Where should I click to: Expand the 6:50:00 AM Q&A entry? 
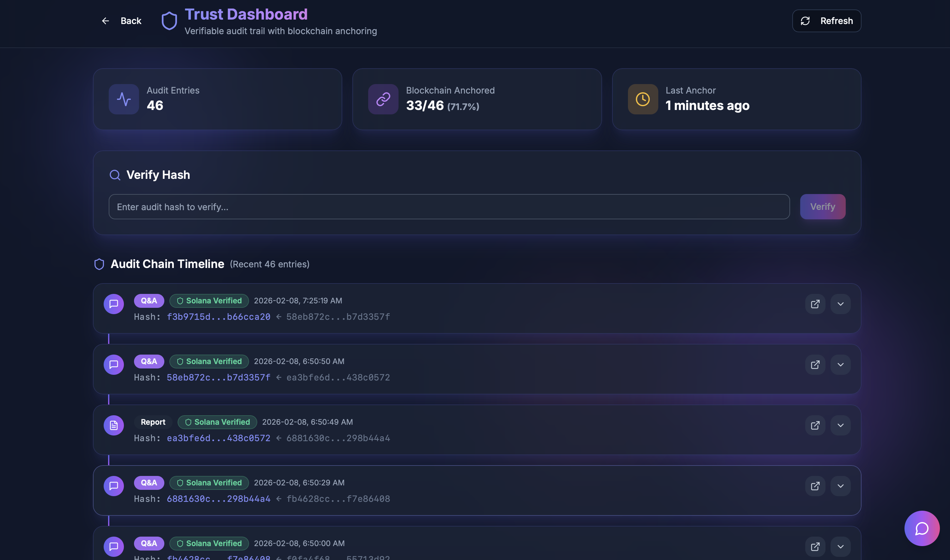[840, 546]
